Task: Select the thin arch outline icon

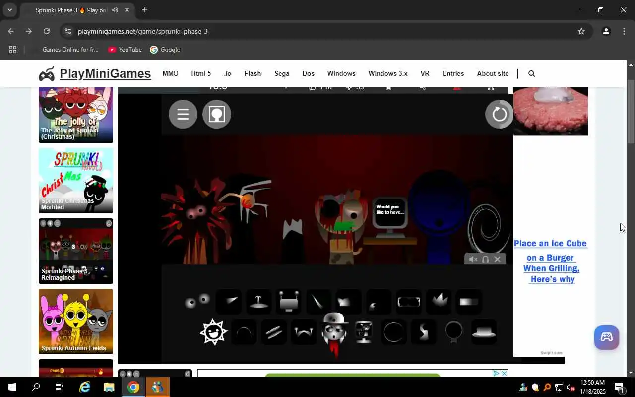Action: pyautogui.click(x=244, y=332)
